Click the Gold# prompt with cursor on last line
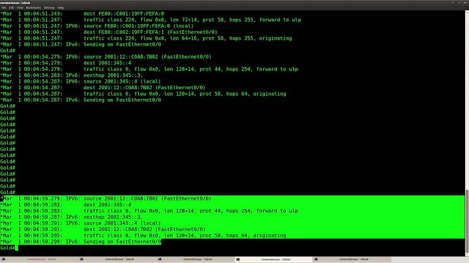This screenshot has height=263, width=469. click(x=9, y=248)
